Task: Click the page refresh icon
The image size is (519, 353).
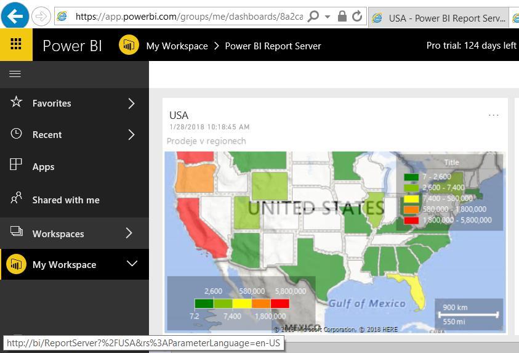Action: [x=357, y=16]
